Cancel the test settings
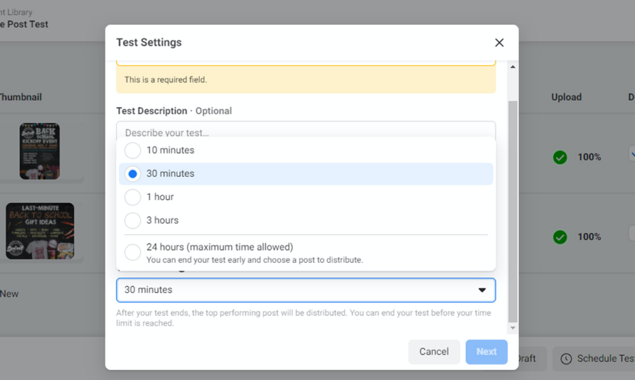Viewport: 635px width, 380px height. click(x=434, y=352)
